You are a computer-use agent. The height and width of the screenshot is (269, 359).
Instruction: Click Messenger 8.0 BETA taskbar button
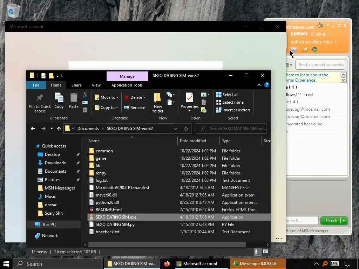(x=258, y=264)
